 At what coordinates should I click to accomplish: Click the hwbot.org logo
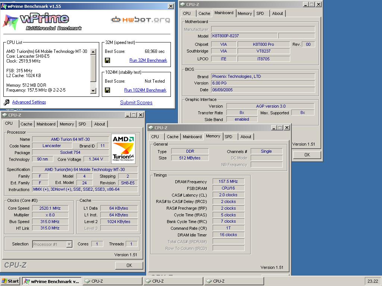coord(141,19)
